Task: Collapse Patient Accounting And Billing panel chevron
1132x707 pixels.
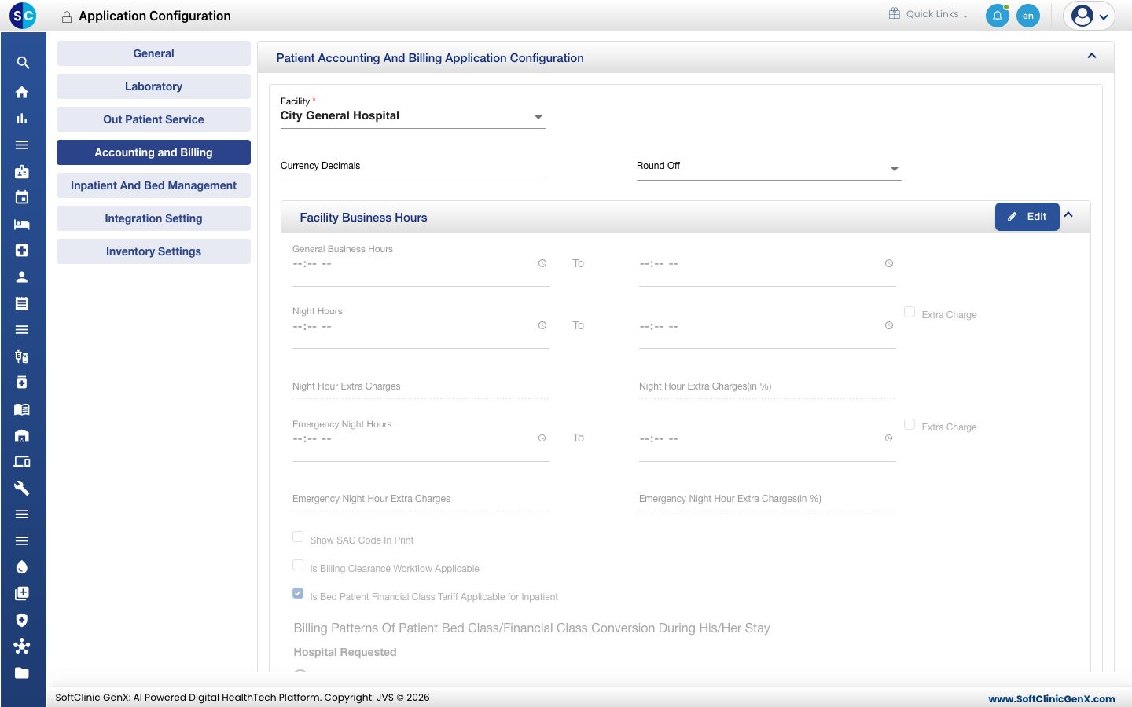Action: (x=1092, y=56)
